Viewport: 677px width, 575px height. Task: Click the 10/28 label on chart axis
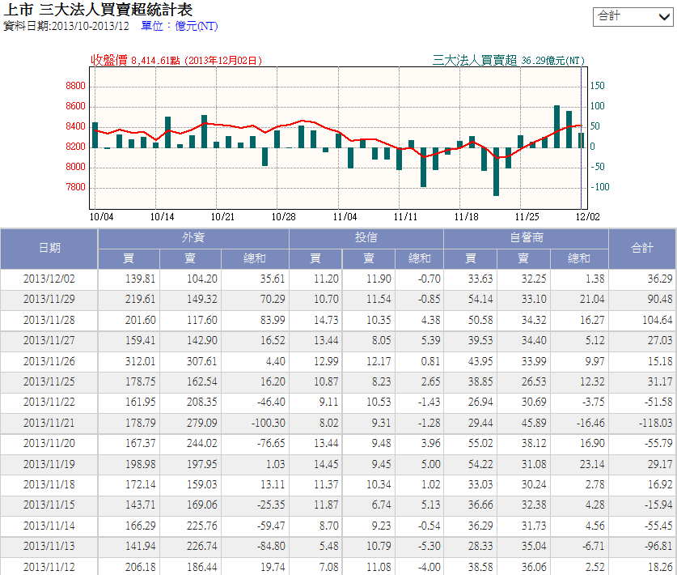pyautogui.click(x=284, y=217)
